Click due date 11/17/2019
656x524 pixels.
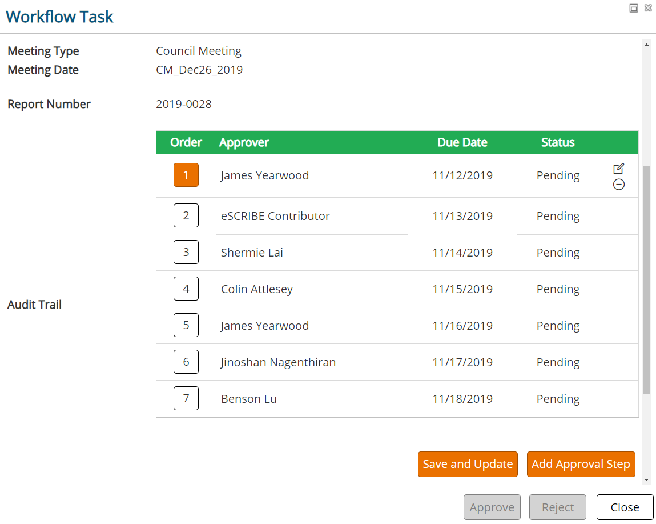[462, 362]
